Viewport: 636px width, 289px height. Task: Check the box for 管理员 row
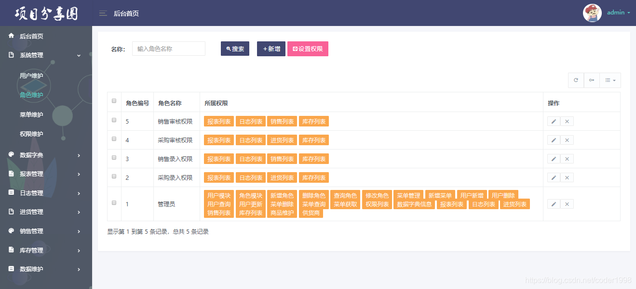[x=114, y=202]
